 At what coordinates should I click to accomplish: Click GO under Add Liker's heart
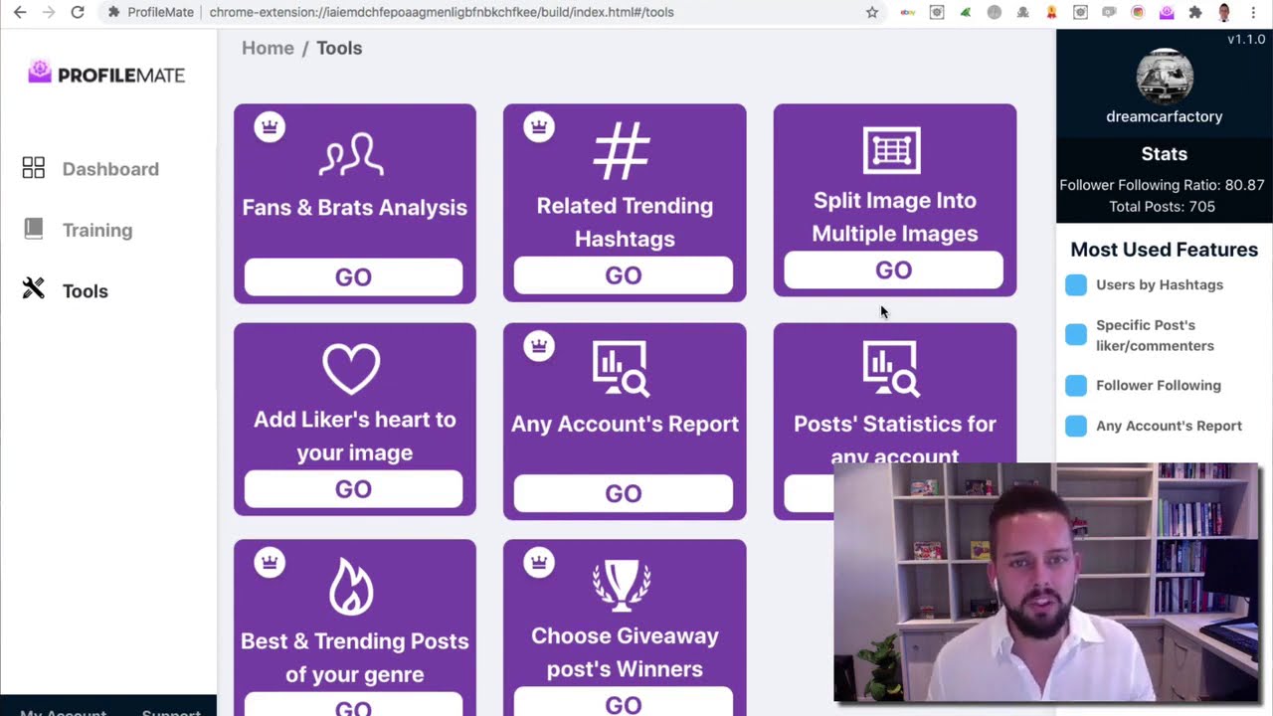[353, 489]
